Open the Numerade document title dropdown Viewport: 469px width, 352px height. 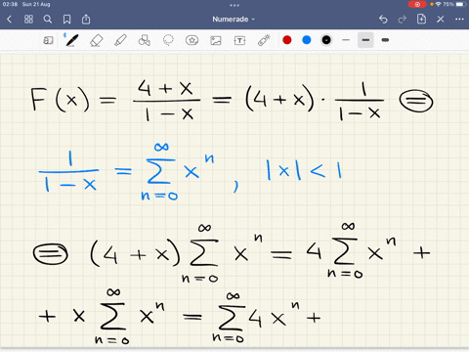click(234, 20)
